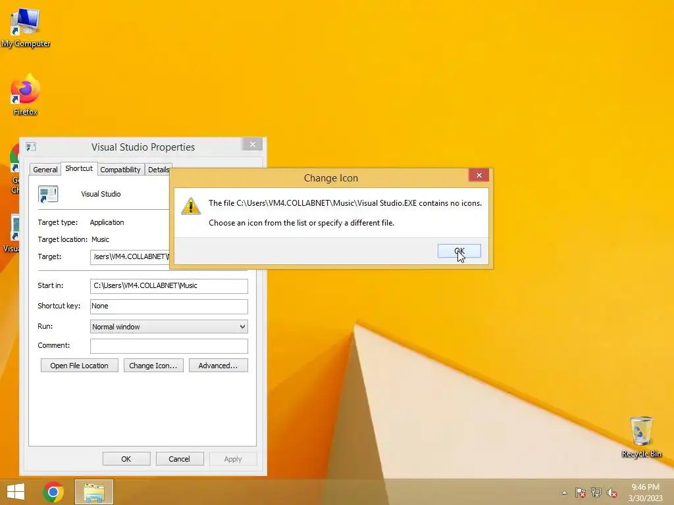Image resolution: width=674 pixels, height=505 pixels.
Task: Launch the Firefox desktop icon
Action: click(26, 95)
